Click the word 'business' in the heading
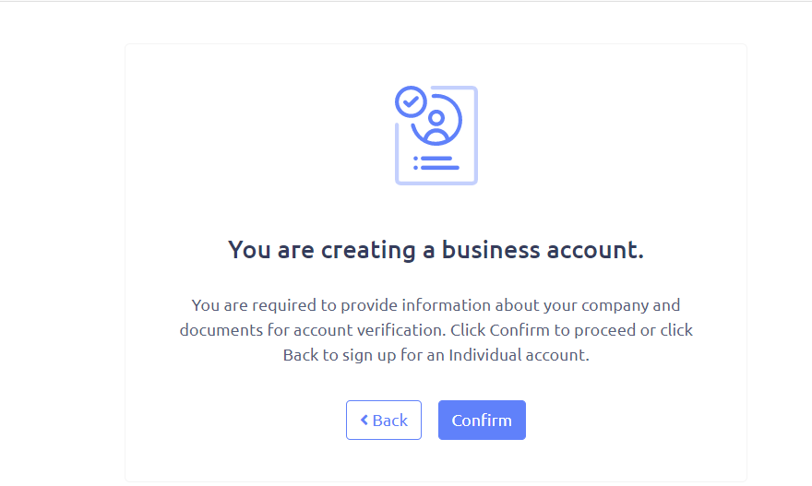Image resolution: width=812 pixels, height=486 pixels. 491,250
